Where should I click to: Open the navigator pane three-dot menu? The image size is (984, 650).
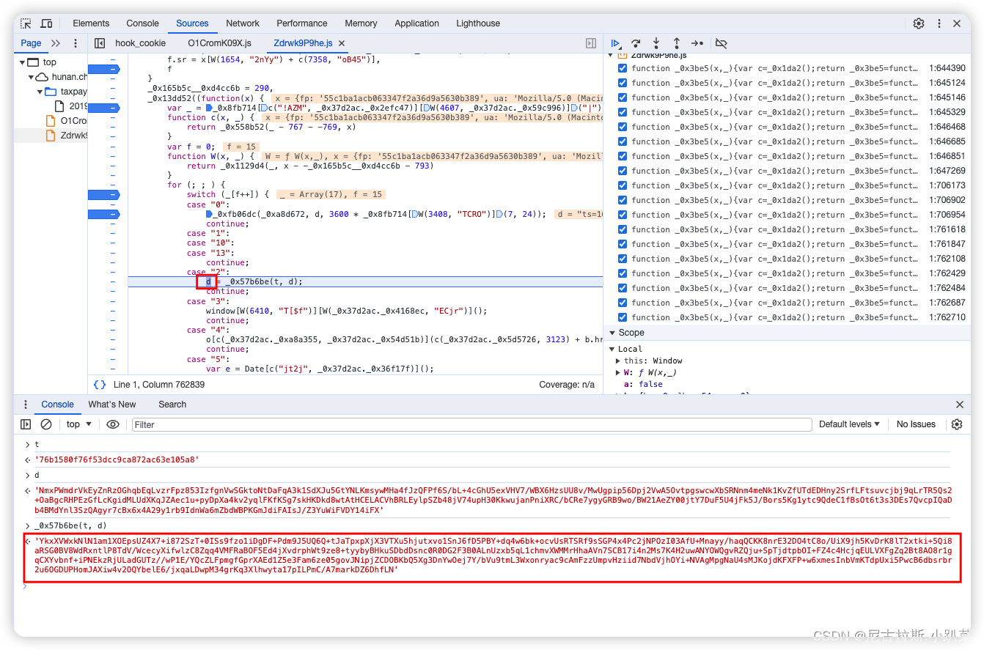(x=76, y=43)
